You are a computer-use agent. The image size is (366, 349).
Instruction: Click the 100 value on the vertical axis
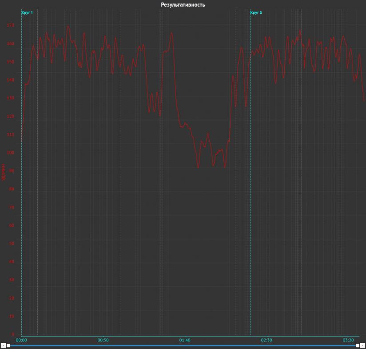11,153
